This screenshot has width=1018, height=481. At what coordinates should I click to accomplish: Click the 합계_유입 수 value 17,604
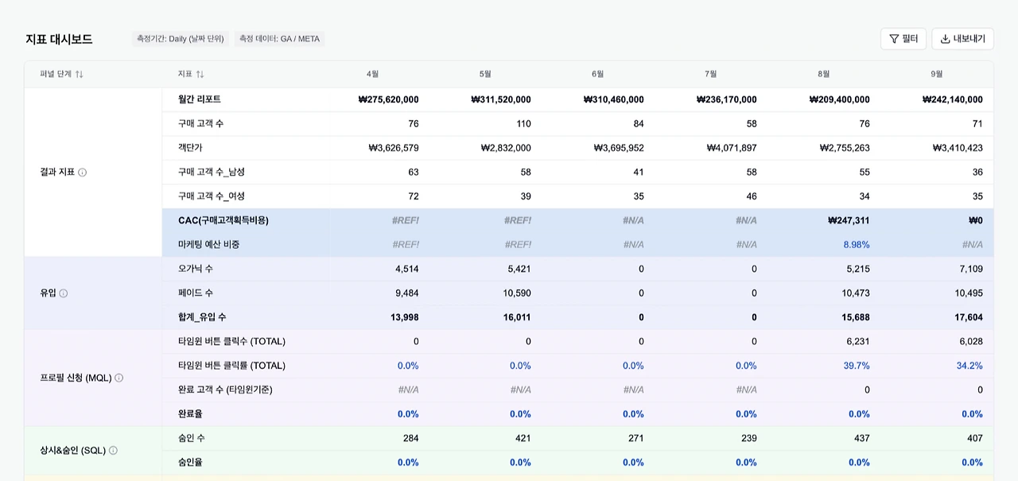[x=969, y=317]
